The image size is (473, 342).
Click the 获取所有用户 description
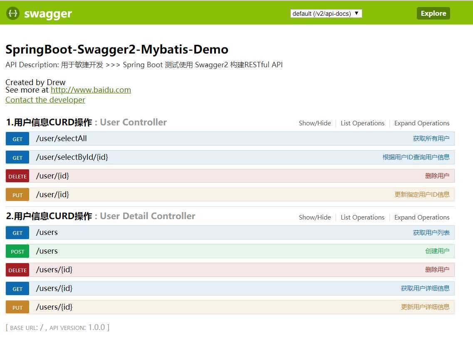431,139
